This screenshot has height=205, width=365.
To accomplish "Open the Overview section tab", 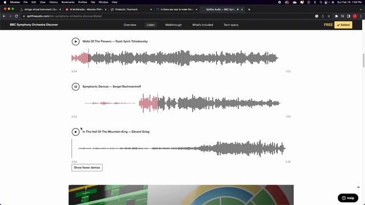I will click(x=130, y=25).
